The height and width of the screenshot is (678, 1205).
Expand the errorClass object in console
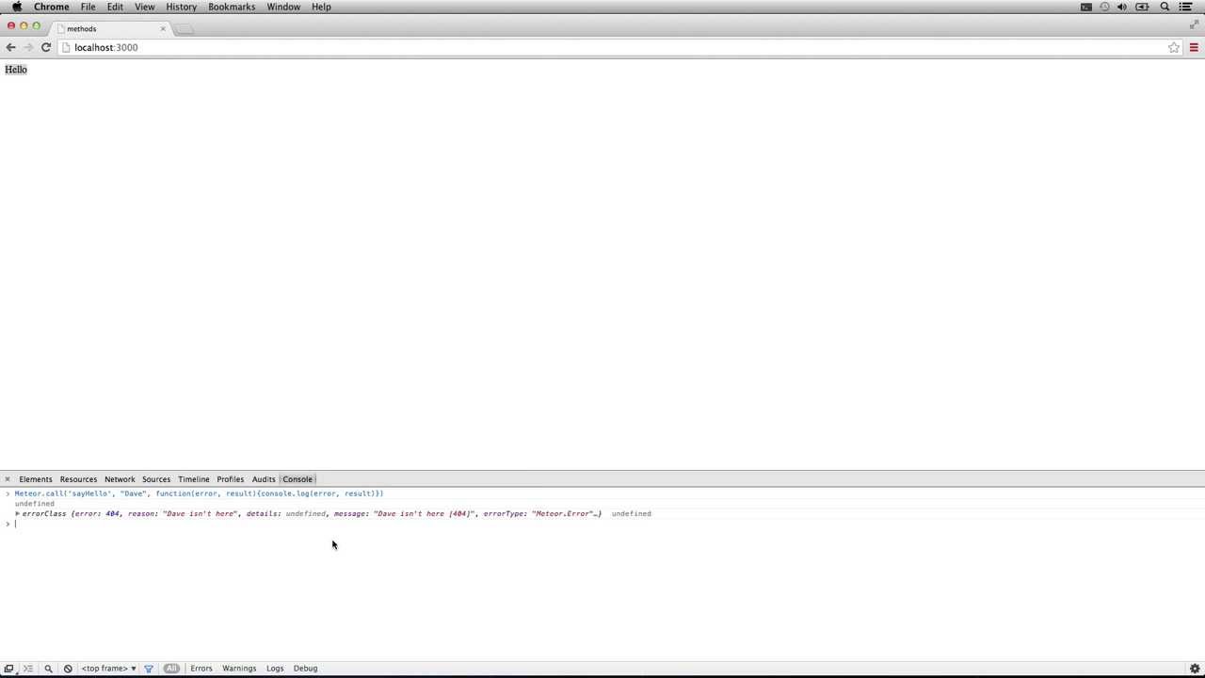[17, 514]
